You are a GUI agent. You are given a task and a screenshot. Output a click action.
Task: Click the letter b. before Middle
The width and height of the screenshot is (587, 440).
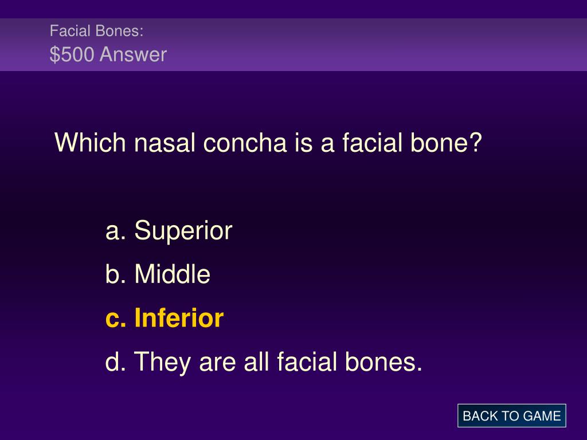tap(116, 274)
